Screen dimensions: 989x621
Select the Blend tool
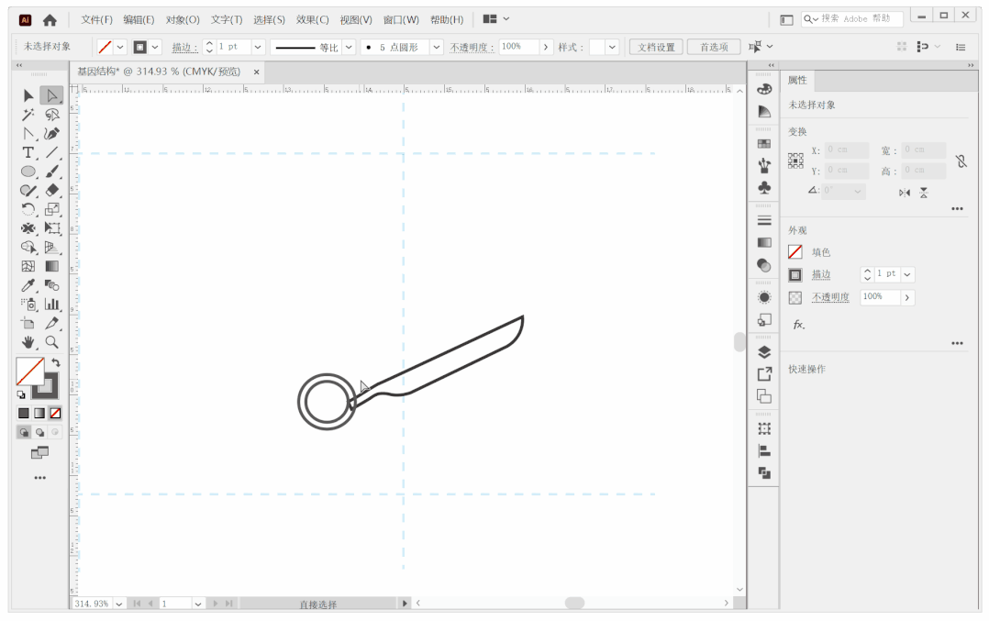point(51,285)
